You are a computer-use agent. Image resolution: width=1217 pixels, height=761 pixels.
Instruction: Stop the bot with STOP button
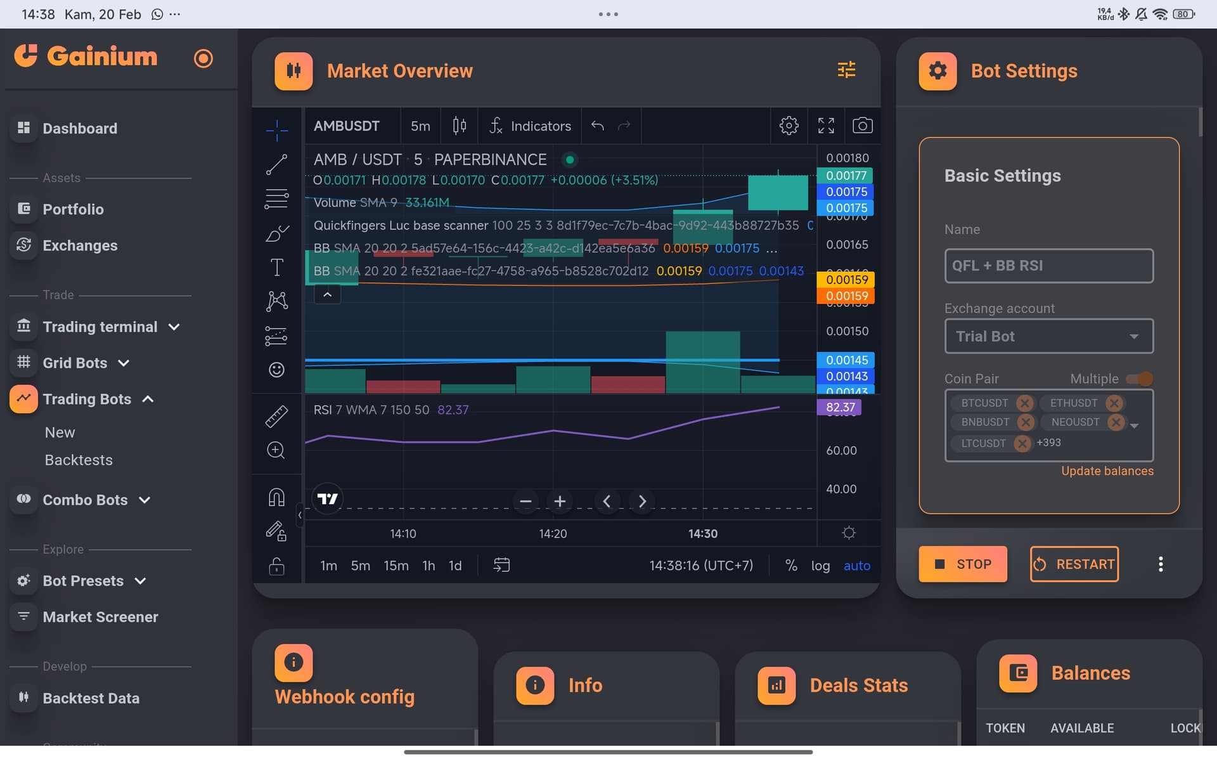(962, 564)
